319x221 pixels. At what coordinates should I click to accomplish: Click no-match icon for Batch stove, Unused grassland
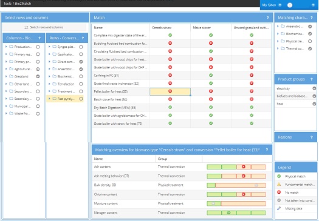(x=252, y=99)
